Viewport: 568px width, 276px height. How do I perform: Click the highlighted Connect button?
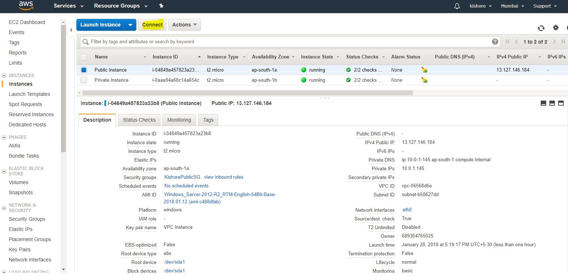[152, 25]
